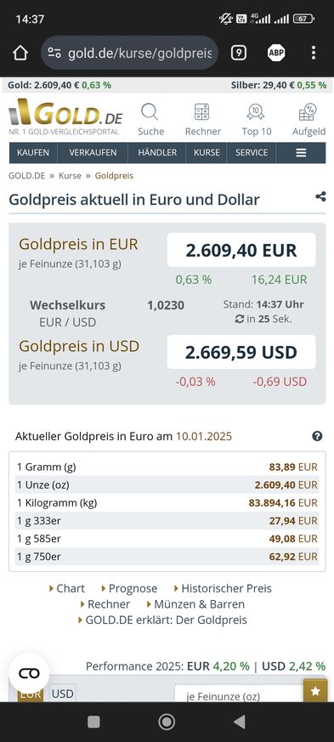334x742 pixels.
Task: Open the Top 10 medal icon
Action: pos(256,113)
